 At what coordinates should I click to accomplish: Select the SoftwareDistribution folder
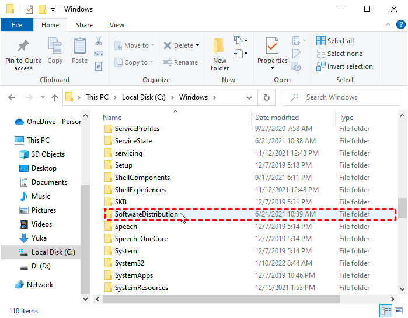point(249,214)
